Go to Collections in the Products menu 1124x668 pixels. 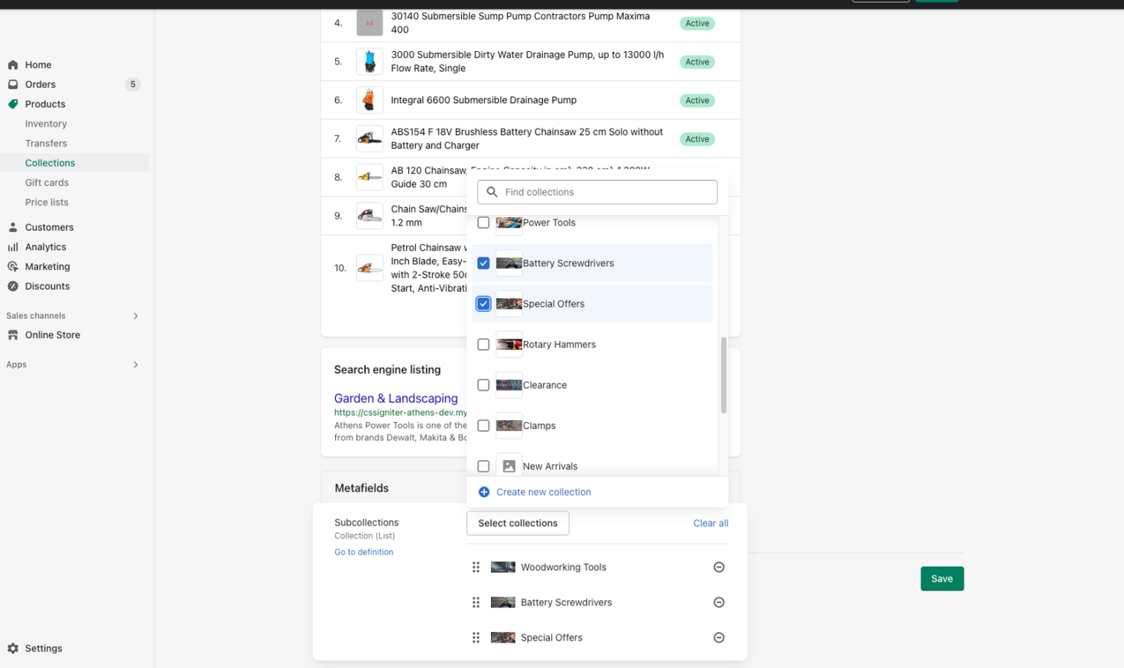click(x=50, y=162)
